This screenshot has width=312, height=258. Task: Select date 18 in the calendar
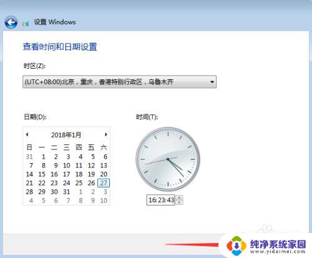click(x=79, y=174)
